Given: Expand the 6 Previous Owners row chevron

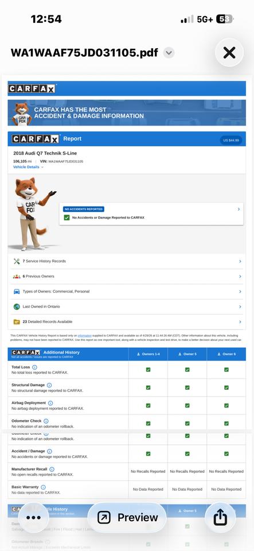Looking at the screenshot, I should pos(240,277).
